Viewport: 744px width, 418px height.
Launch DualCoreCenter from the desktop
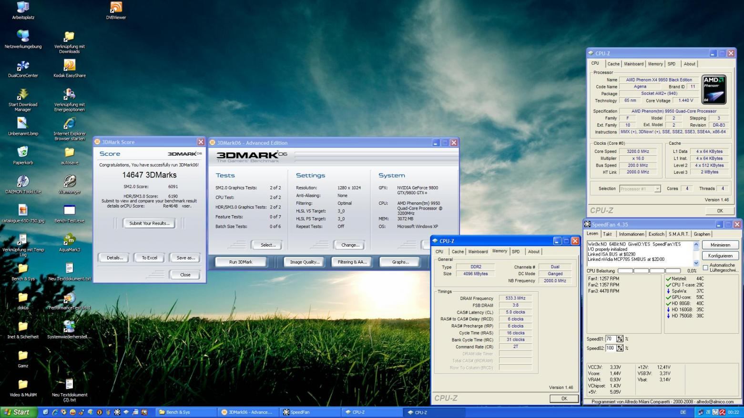[23, 69]
